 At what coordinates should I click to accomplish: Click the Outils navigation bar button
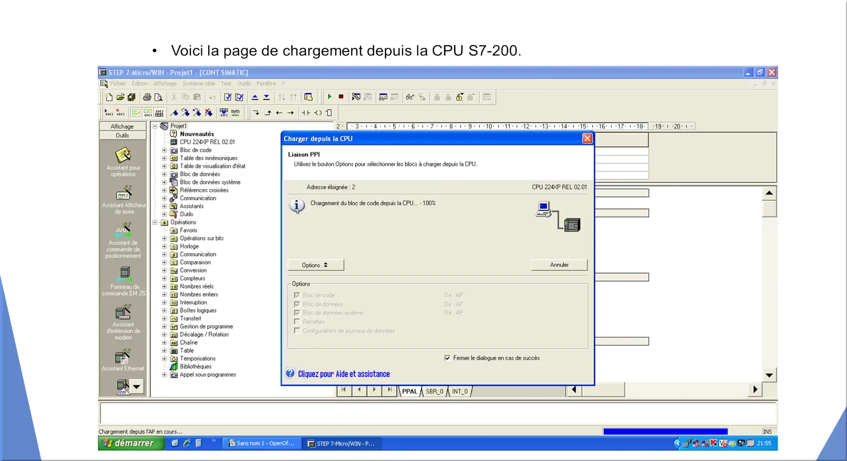(123, 135)
